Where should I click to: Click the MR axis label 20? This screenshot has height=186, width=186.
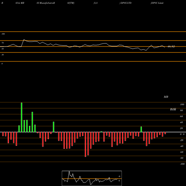[x=182, y=128]
